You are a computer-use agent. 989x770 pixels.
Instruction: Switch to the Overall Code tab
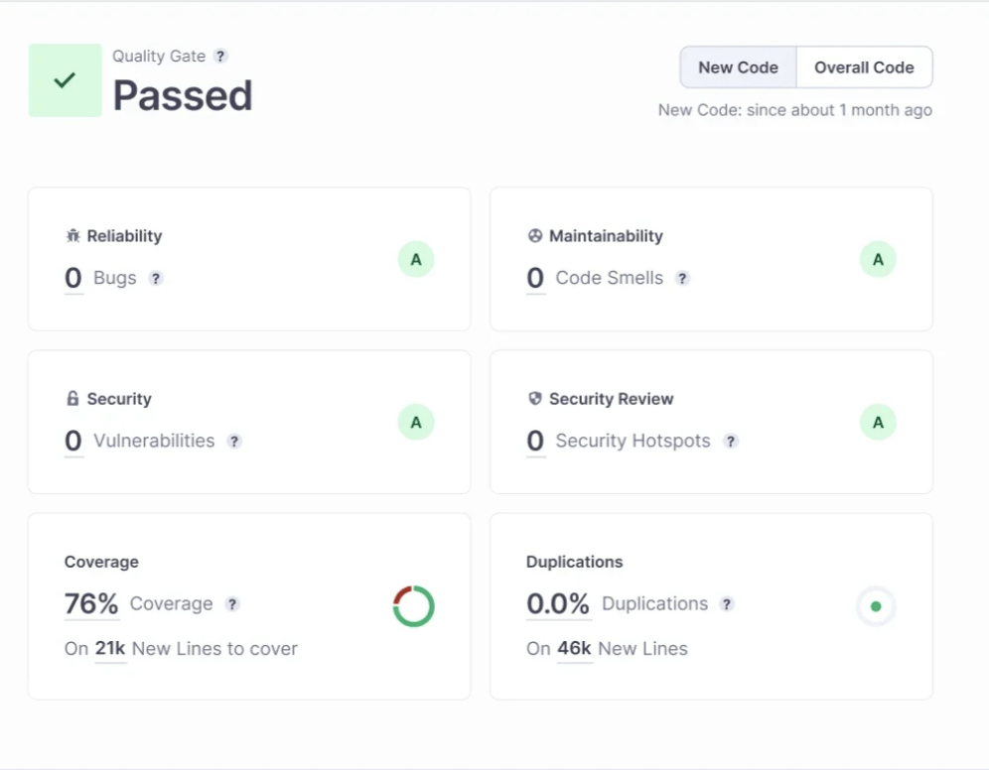pyautogui.click(x=864, y=67)
